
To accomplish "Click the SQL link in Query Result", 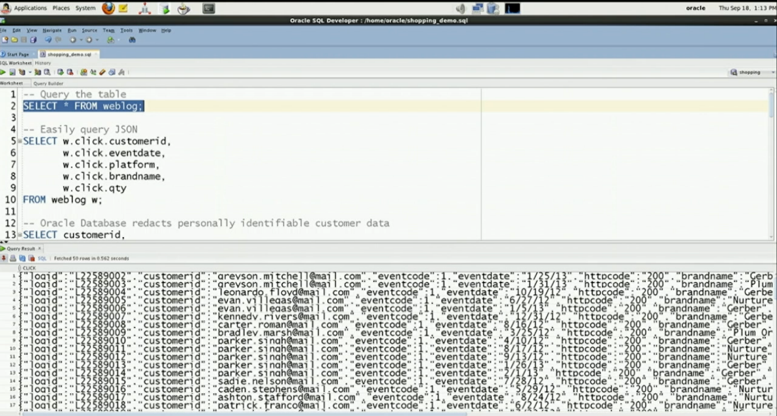I will tap(42, 258).
